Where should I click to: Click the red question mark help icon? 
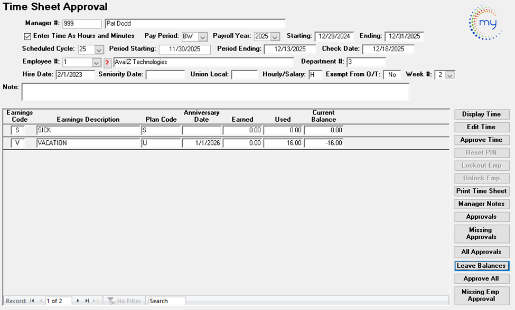pos(108,63)
